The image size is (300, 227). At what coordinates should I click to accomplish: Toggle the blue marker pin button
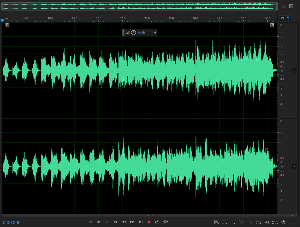tap(288, 18)
